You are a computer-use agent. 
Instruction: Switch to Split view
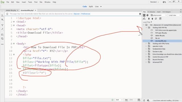[x=91, y=7]
